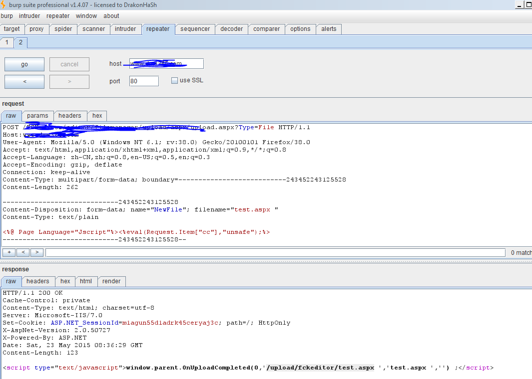Click the eval Jscript payload line
Image resolution: width=532 pixels, height=379 pixels.
coord(136,232)
